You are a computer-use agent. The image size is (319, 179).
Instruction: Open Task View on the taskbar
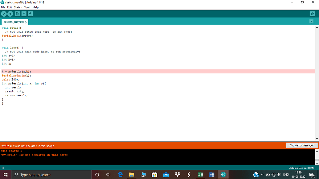click(108, 175)
